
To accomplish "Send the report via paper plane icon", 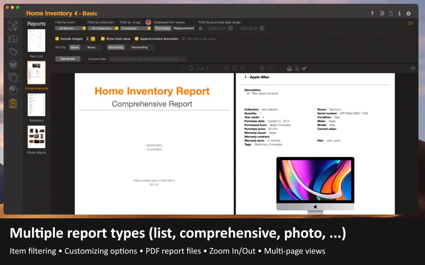I will coord(304,69).
